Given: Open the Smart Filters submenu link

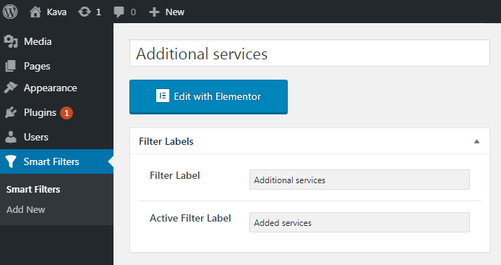Looking at the screenshot, I should point(33,190).
